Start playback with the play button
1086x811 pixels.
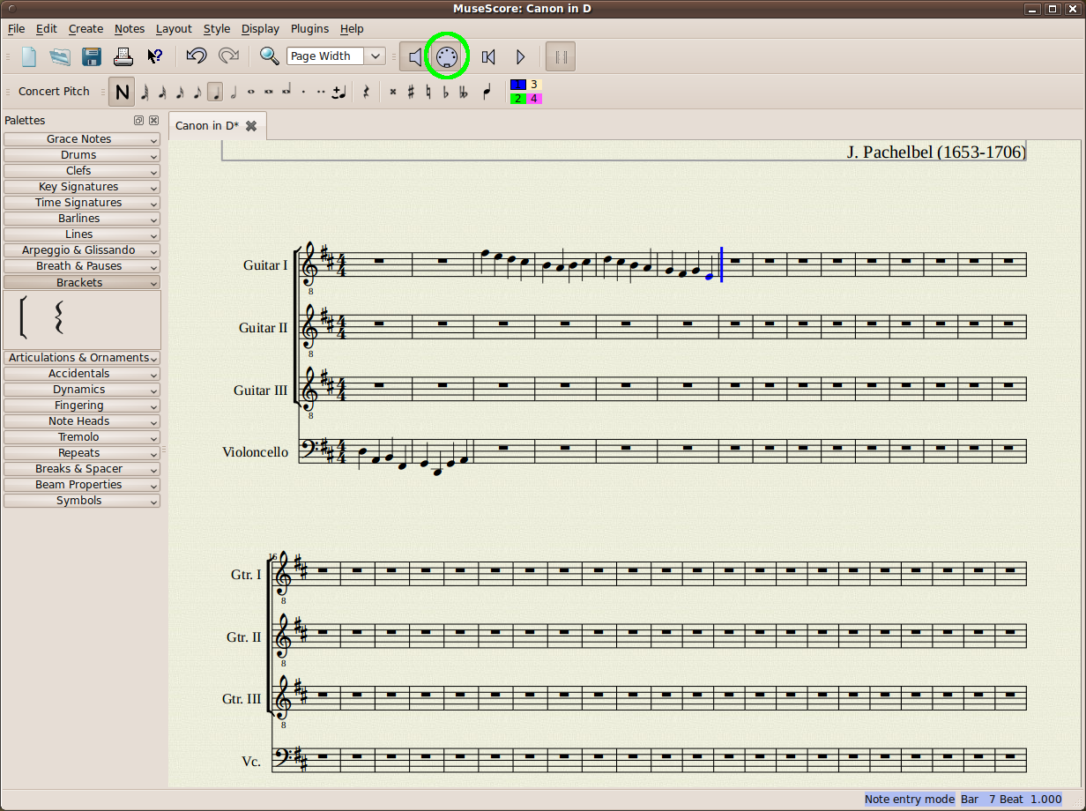pyautogui.click(x=520, y=56)
